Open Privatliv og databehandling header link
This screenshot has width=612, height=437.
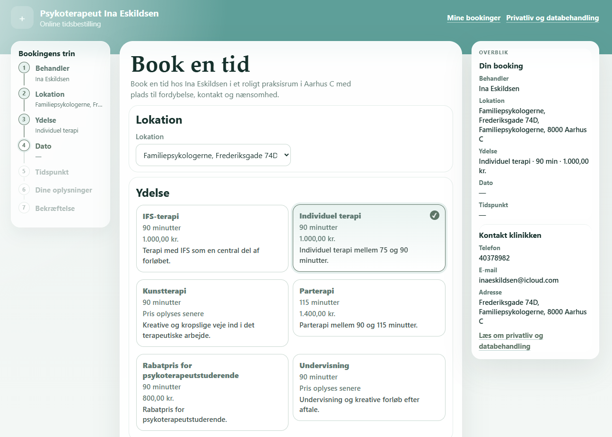pyautogui.click(x=552, y=18)
